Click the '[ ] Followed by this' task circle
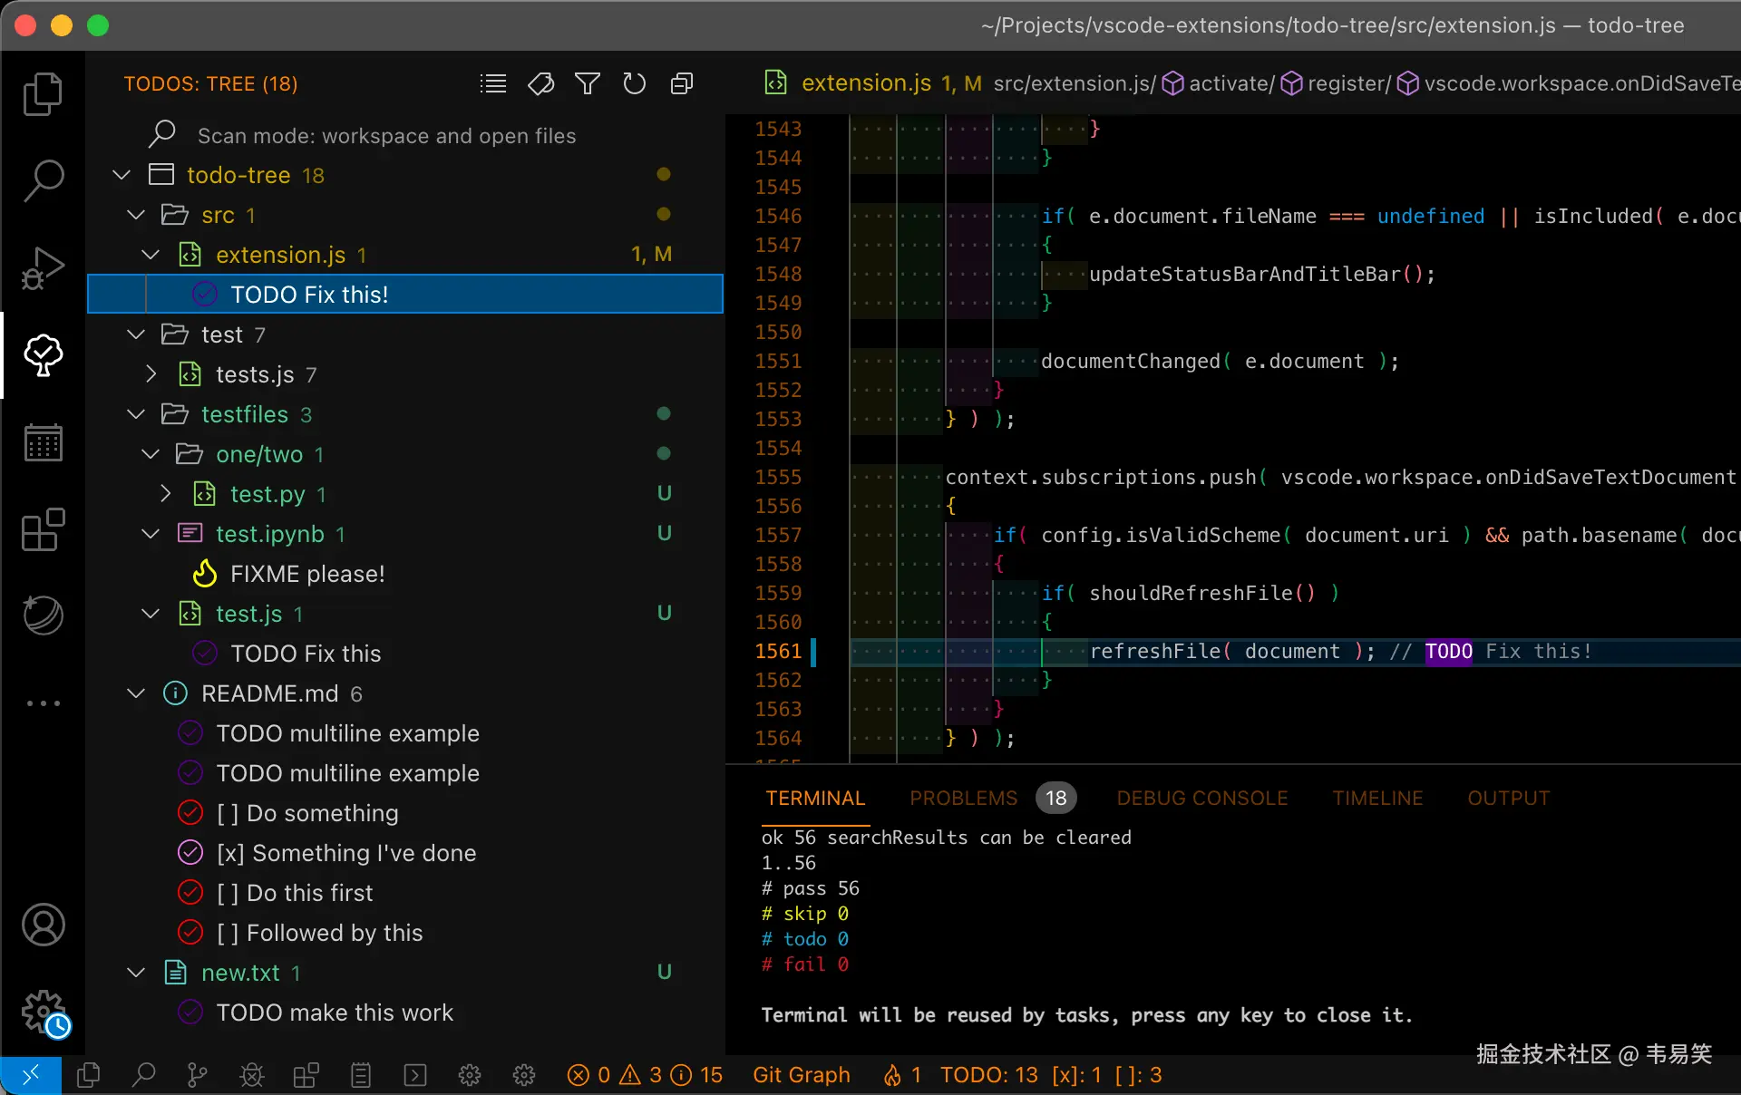Image resolution: width=1741 pixels, height=1095 pixels. click(x=190, y=933)
